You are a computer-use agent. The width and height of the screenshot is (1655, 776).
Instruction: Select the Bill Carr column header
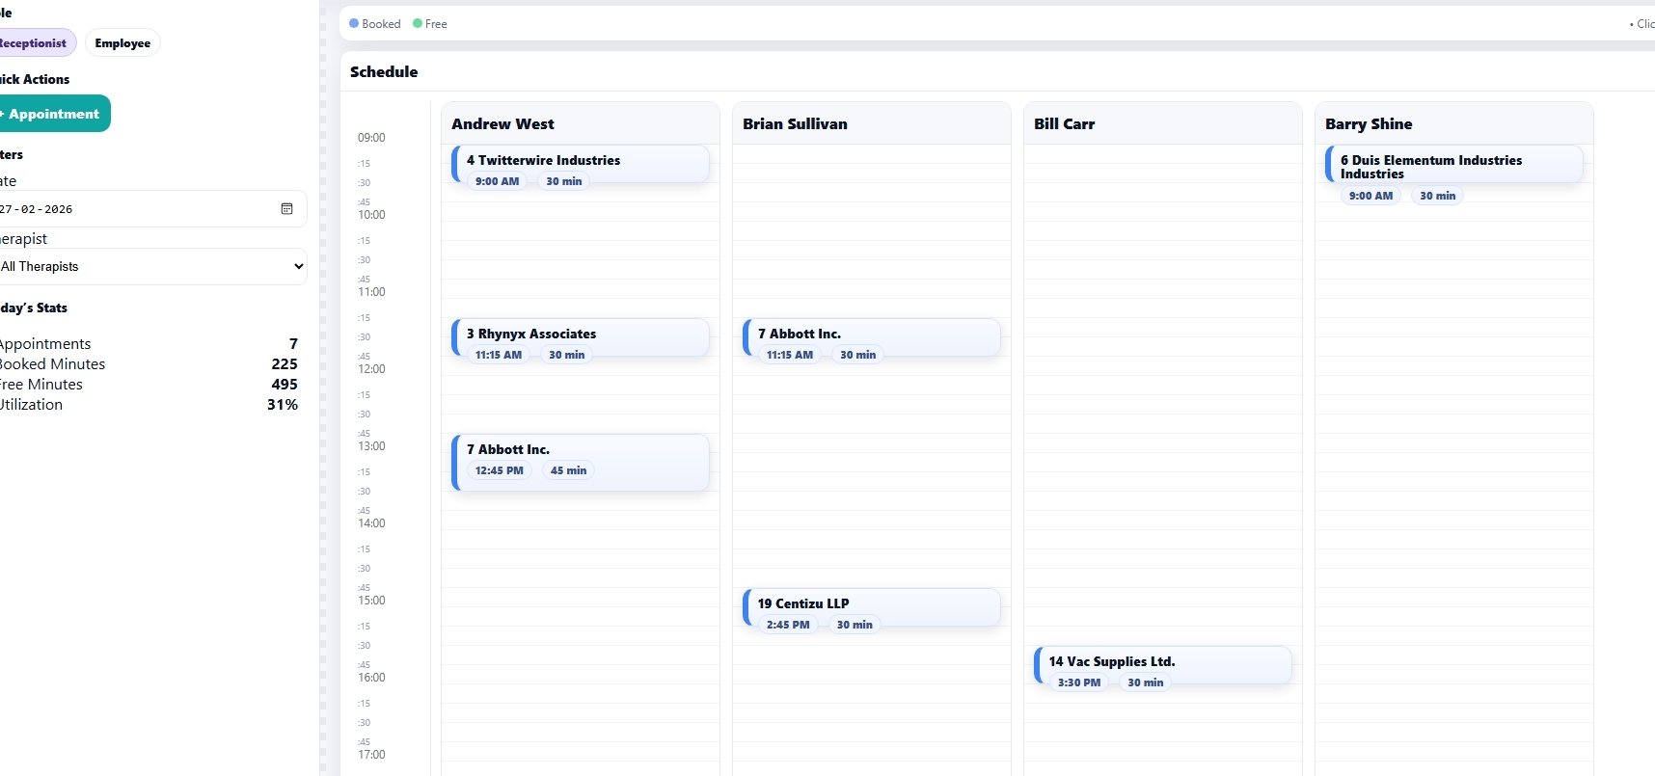pyautogui.click(x=1163, y=123)
